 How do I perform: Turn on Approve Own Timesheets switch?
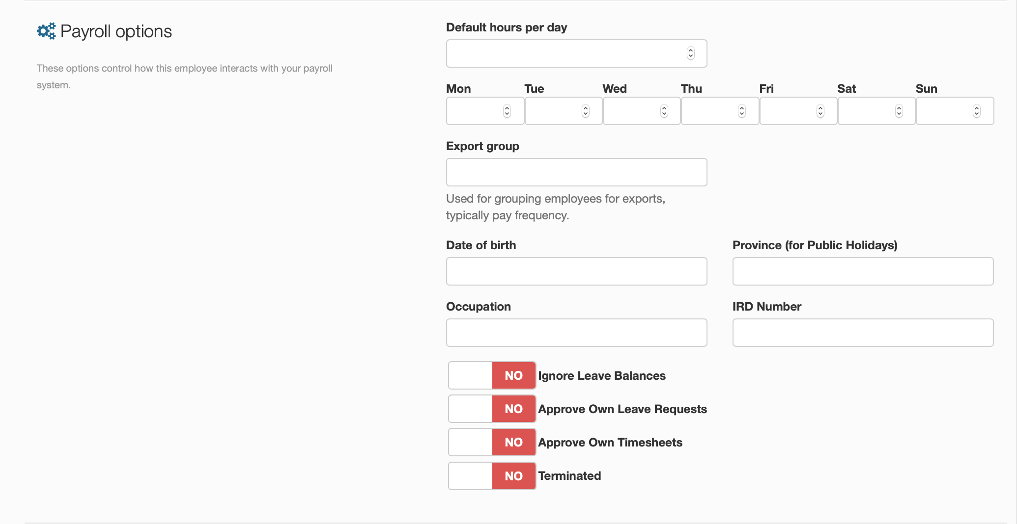pyautogui.click(x=492, y=442)
